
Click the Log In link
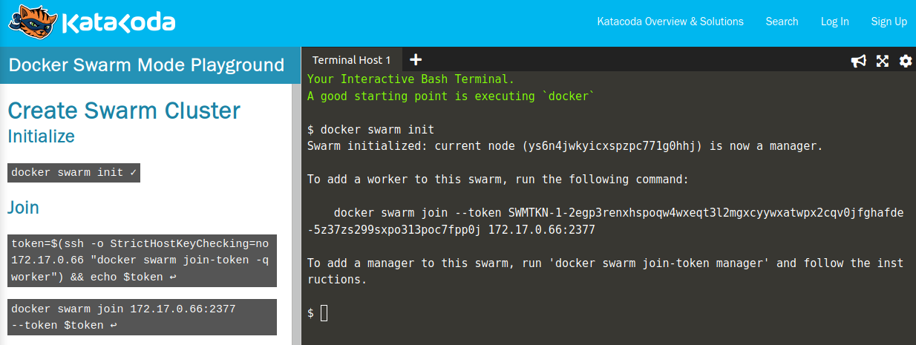pyautogui.click(x=834, y=22)
